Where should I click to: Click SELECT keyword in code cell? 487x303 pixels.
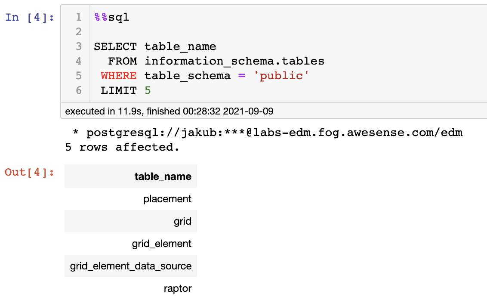[x=115, y=46]
